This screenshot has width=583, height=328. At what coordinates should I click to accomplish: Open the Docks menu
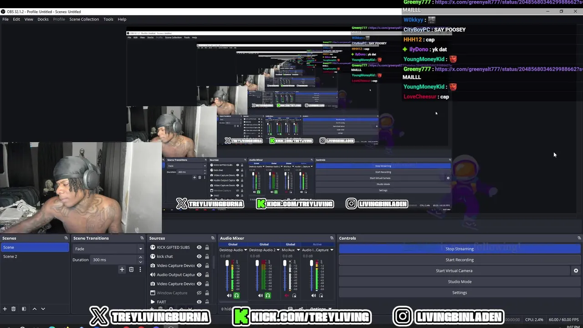pyautogui.click(x=43, y=19)
